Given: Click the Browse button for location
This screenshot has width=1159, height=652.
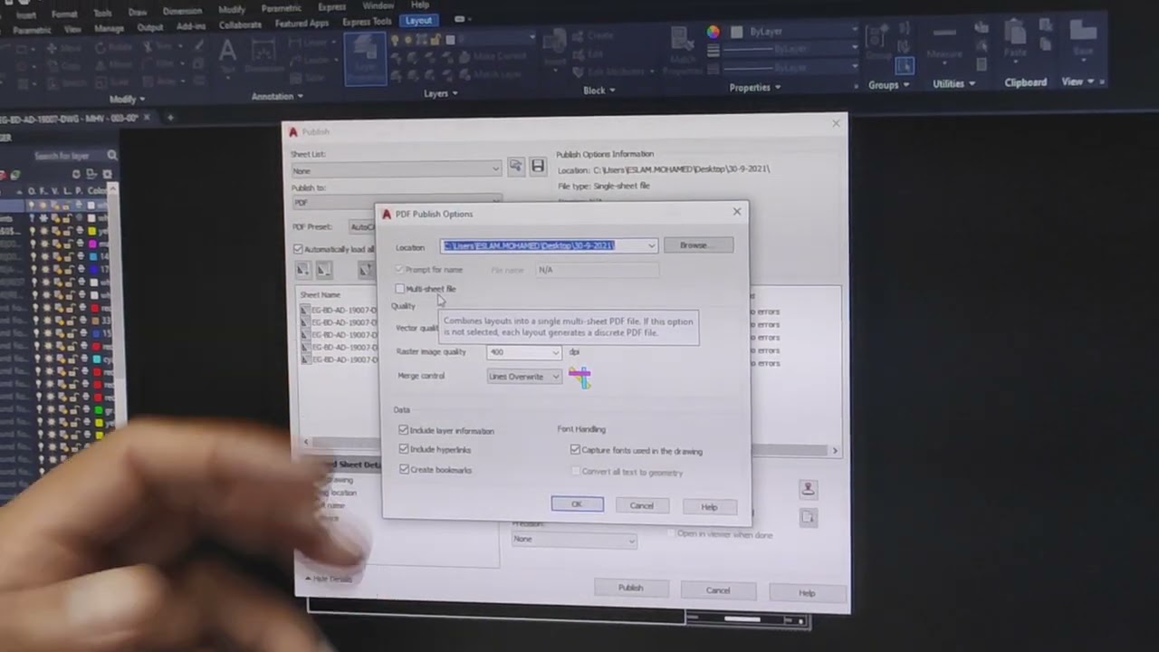Looking at the screenshot, I should coord(698,245).
